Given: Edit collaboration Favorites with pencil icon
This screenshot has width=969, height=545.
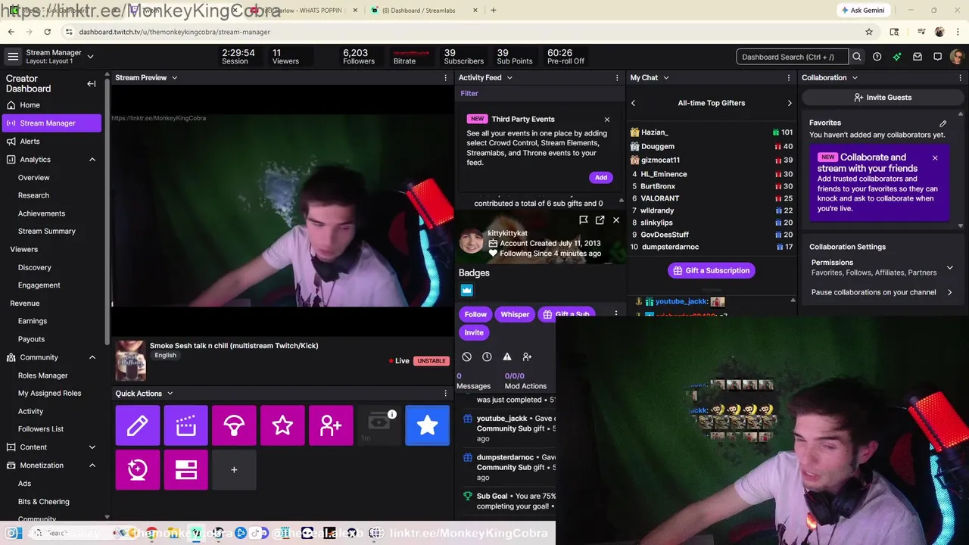Looking at the screenshot, I should (x=943, y=123).
